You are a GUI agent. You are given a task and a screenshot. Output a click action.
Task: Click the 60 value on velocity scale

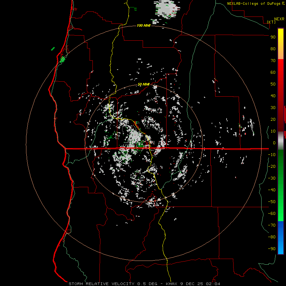(x=273, y=72)
